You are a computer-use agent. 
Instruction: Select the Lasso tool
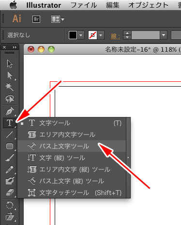tap(10, 99)
